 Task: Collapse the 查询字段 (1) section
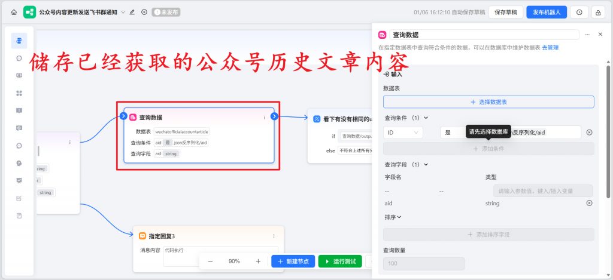click(x=426, y=165)
